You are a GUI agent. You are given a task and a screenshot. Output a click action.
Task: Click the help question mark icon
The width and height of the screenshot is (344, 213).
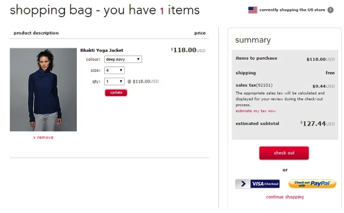[331, 10]
